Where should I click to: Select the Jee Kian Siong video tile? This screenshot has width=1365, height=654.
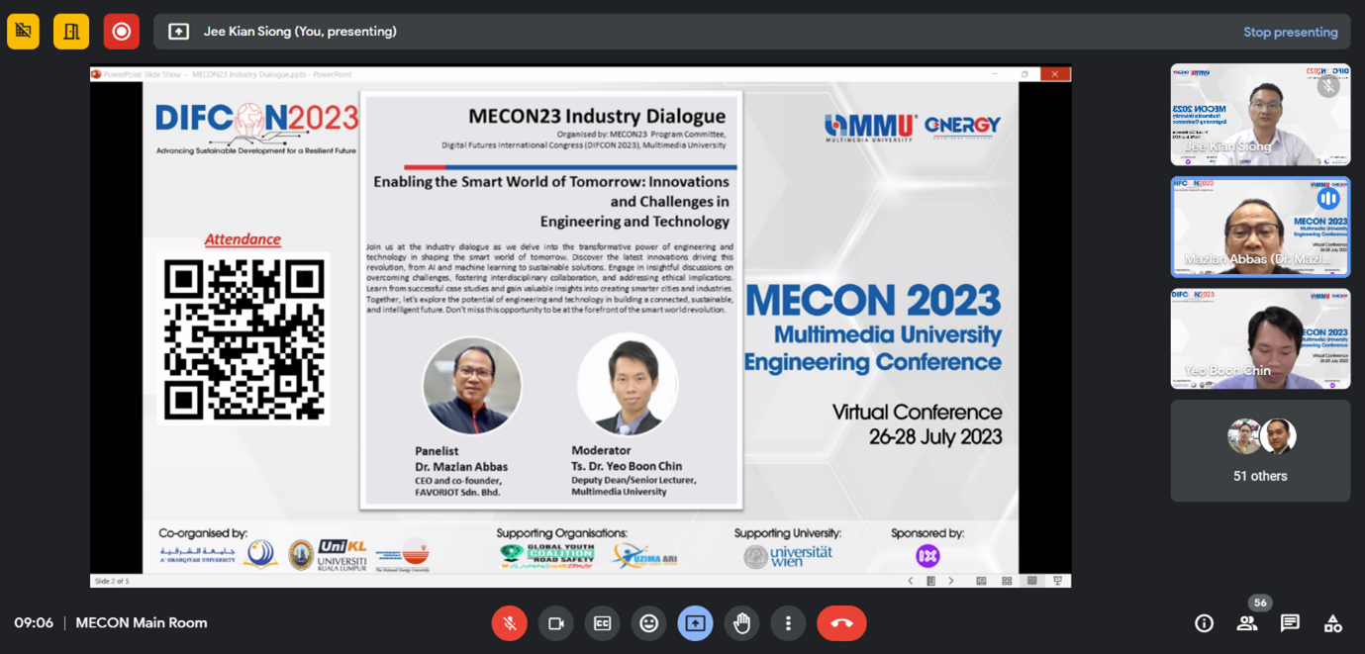point(1260,115)
